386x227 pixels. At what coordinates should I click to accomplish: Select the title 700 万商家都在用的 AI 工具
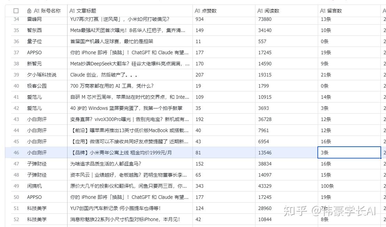[112, 86]
